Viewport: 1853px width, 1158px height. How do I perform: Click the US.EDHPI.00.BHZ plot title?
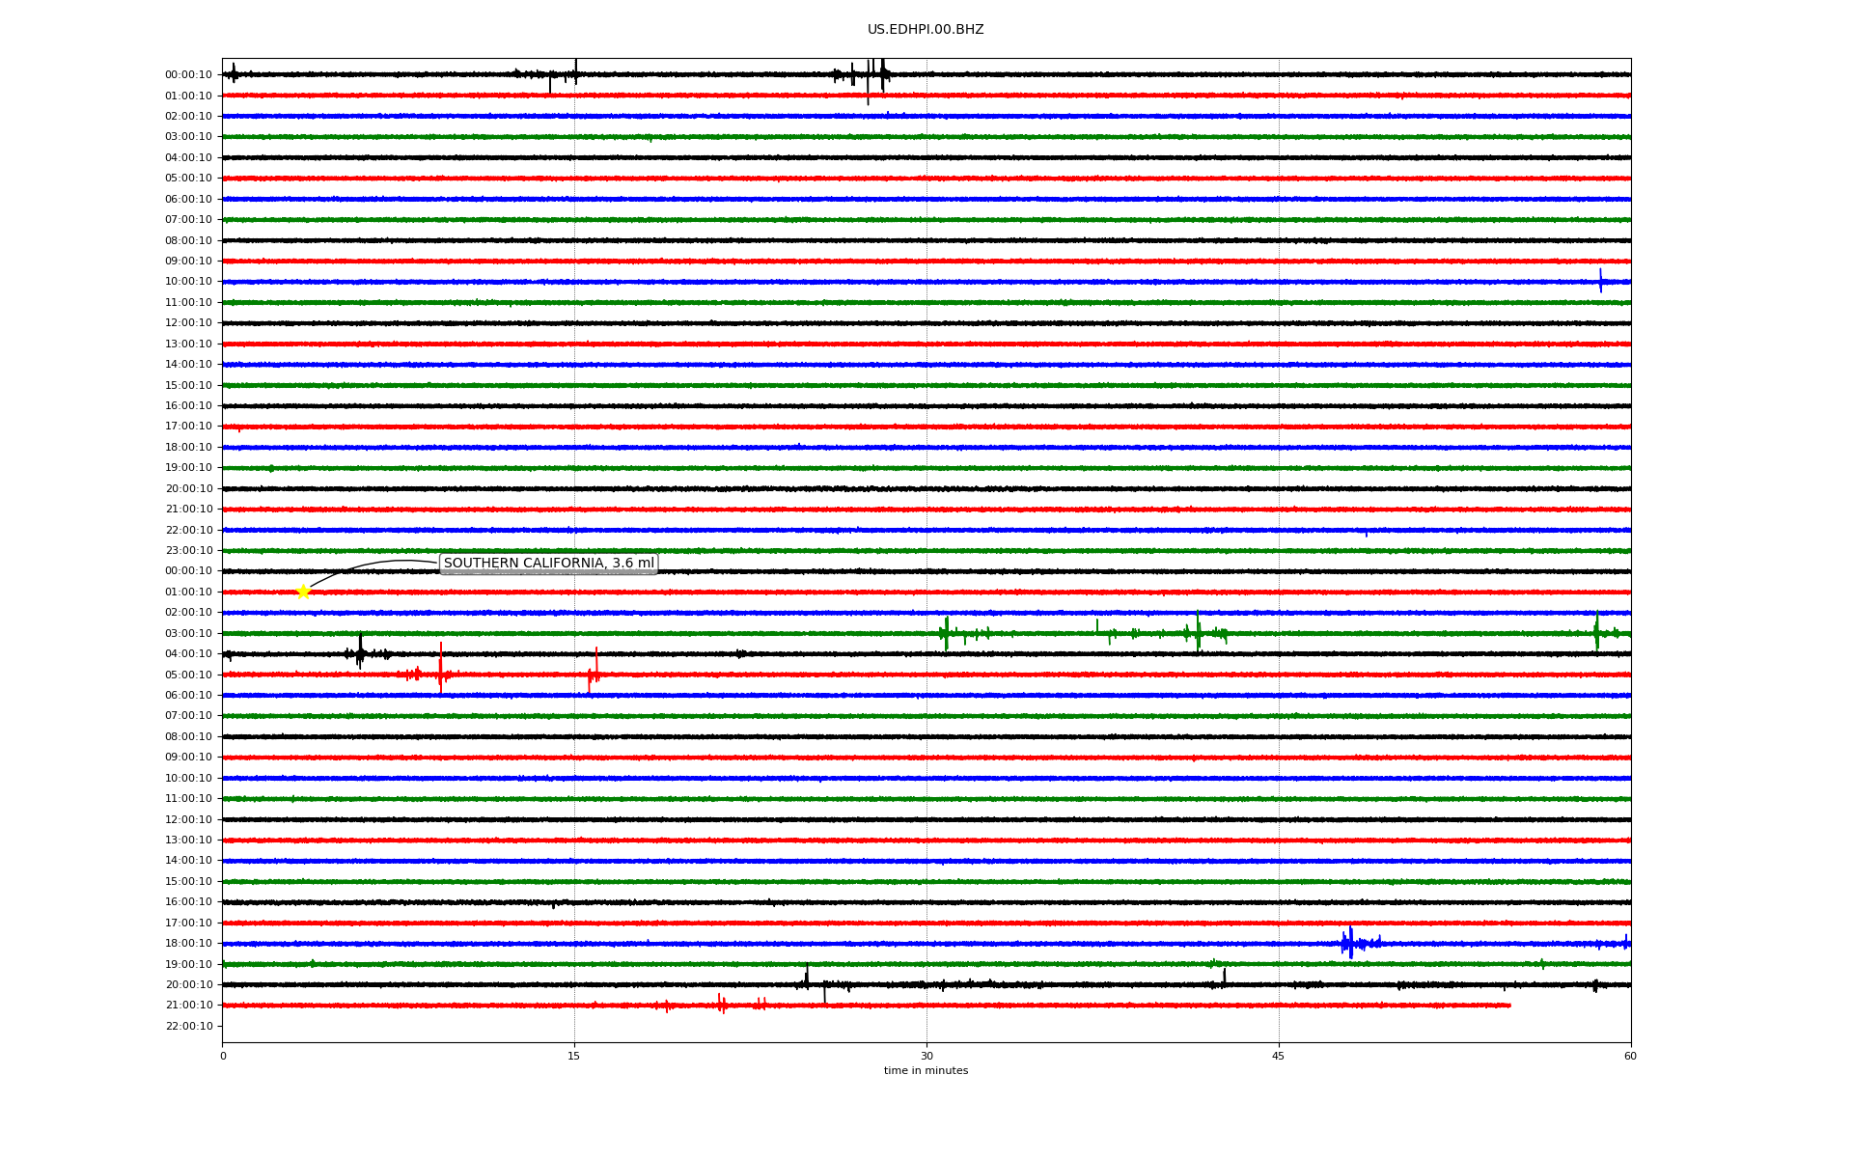click(x=925, y=30)
